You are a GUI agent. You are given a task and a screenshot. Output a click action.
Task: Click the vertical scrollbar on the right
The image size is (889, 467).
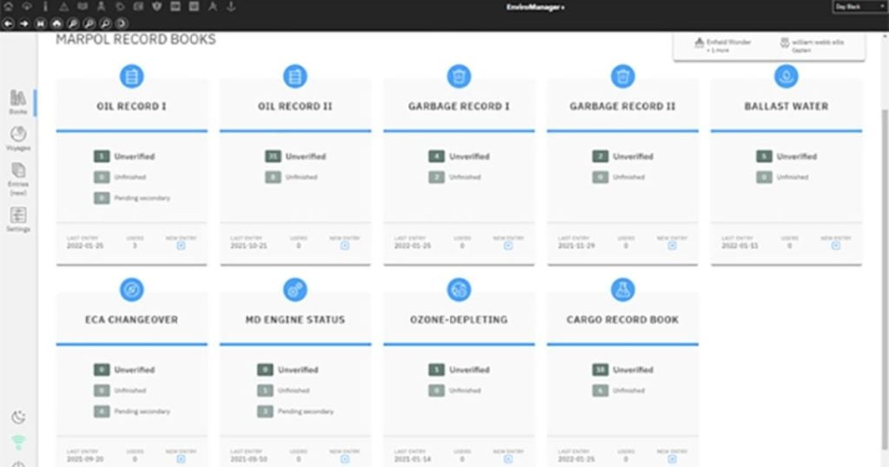885,272
